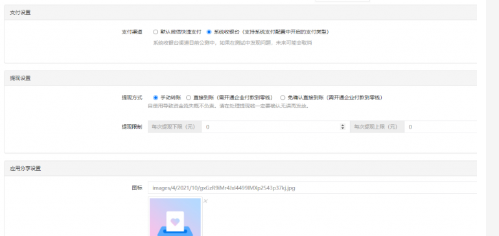Click the 图标 field label

137,188
